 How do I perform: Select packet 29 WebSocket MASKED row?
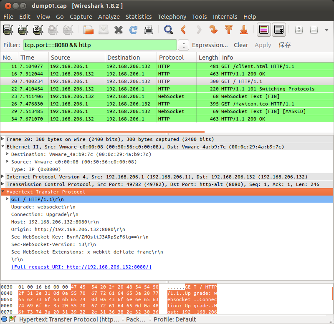167,111
